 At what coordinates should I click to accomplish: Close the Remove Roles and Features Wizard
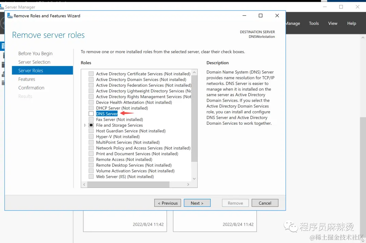pyautogui.click(x=277, y=16)
